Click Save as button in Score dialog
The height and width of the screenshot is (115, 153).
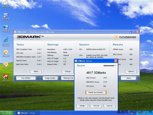point(110,106)
